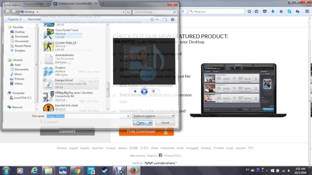This screenshot has height=175, width=312.
Task: Click the Windows Start button
Action: click(6, 171)
